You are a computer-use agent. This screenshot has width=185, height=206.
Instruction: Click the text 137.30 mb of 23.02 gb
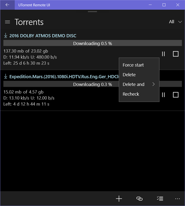(x=26, y=51)
